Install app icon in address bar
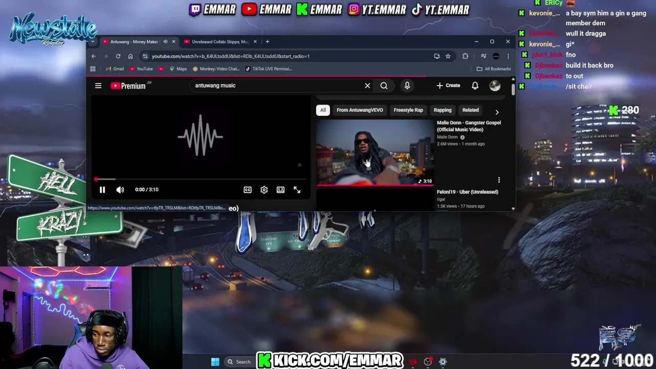 click(437, 56)
